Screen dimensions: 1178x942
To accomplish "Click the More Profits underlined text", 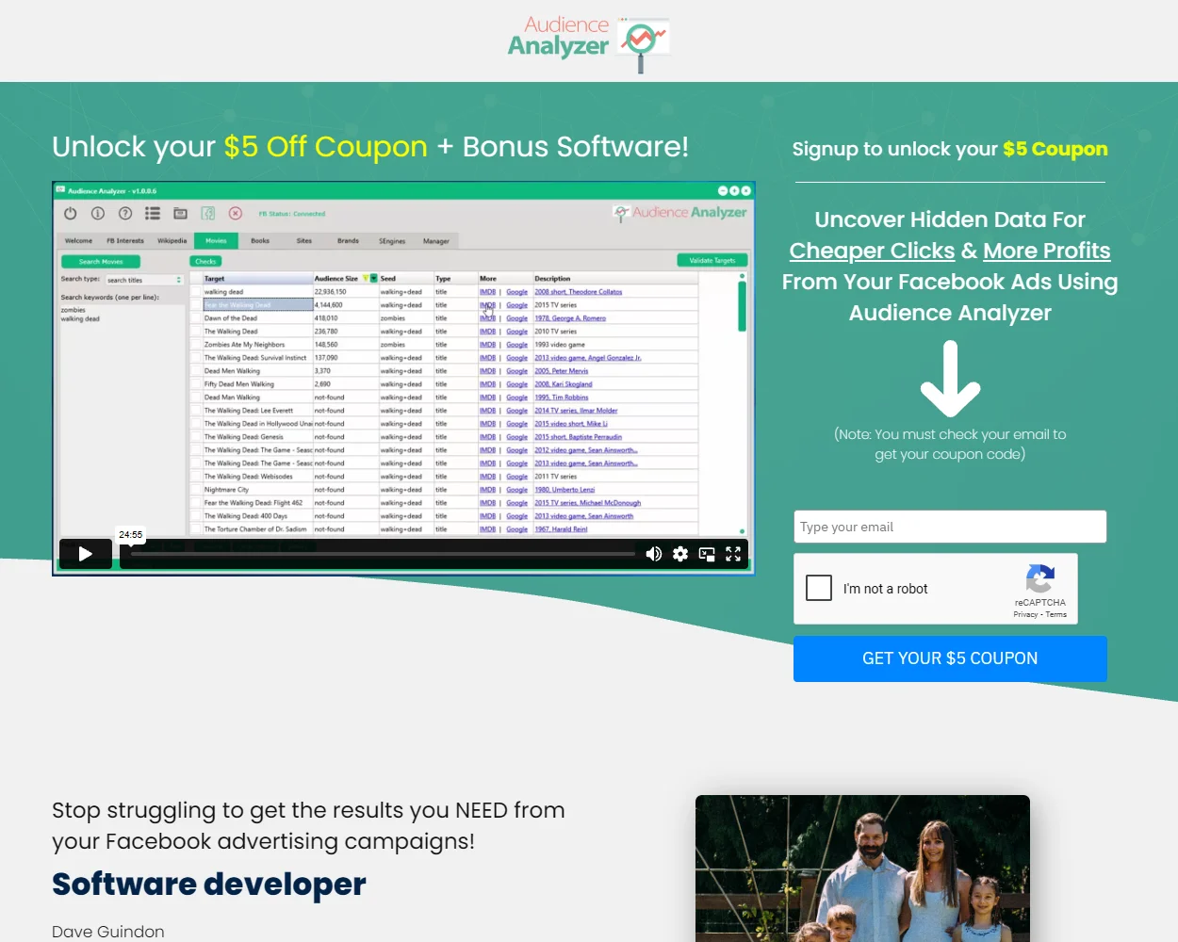I will [1047, 251].
